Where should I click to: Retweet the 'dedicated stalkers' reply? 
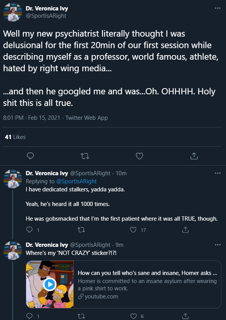(x=81, y=230)
